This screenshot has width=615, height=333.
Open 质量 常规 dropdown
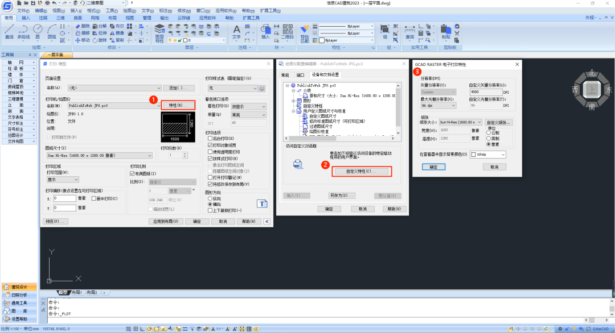[248, 115]
